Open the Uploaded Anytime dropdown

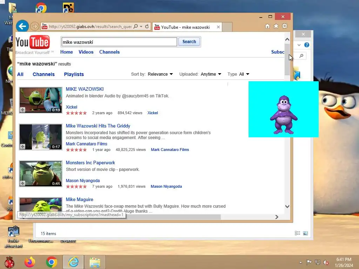[x=211, y=74]
